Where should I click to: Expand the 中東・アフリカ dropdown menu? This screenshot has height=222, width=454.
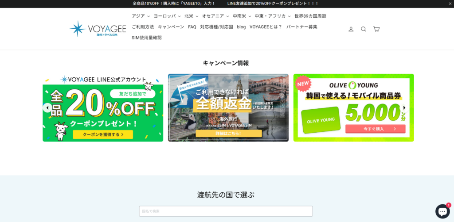pyautogui.click(x=272, y=16)
